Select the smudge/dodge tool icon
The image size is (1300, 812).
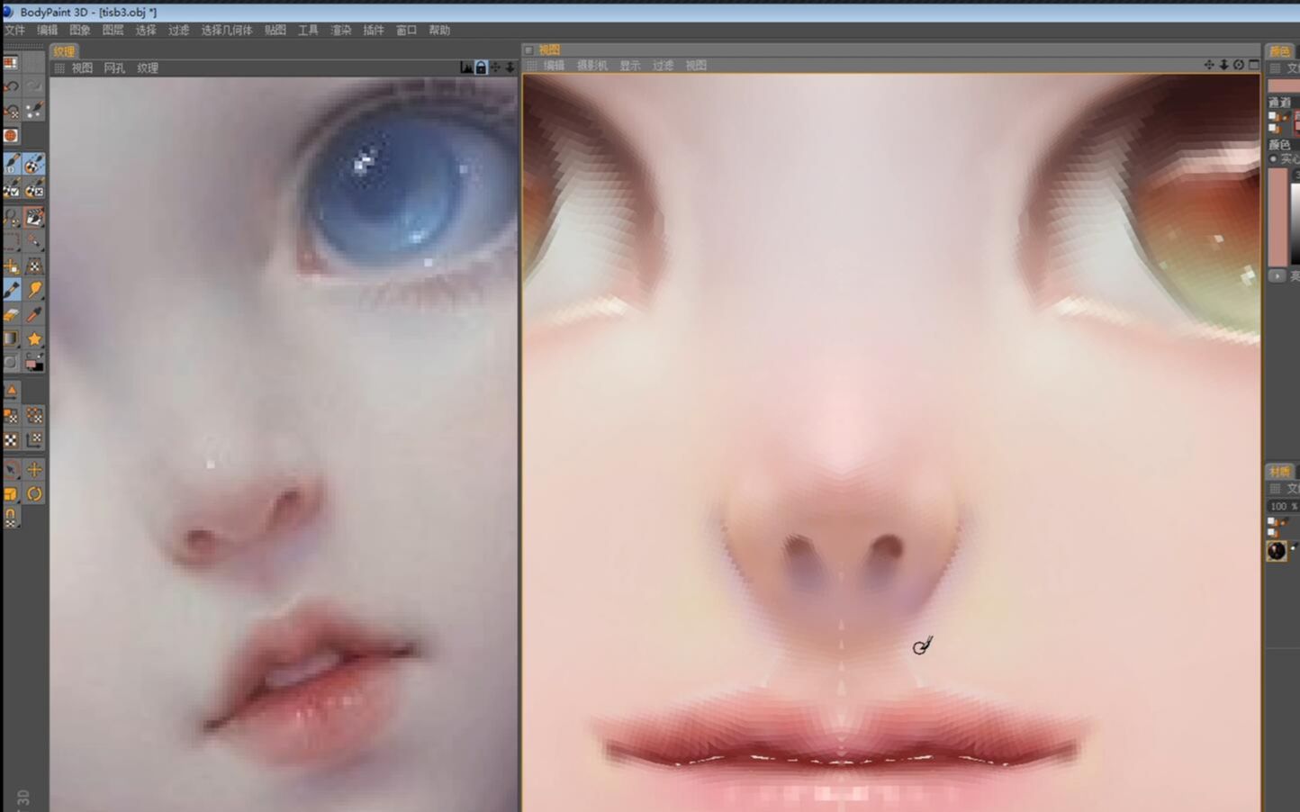(x=34, y=290)
